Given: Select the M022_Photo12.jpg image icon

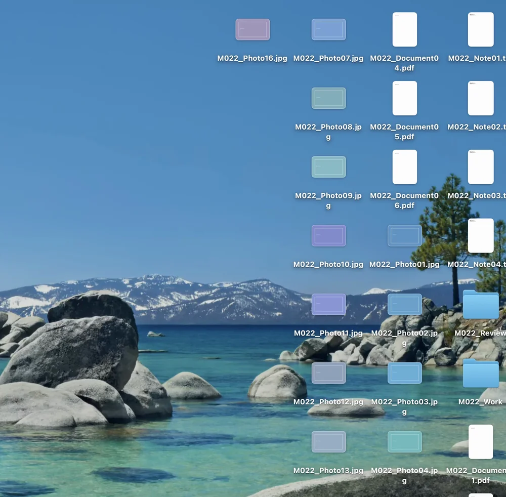Looking at the screenshot, I should (328, 373).
